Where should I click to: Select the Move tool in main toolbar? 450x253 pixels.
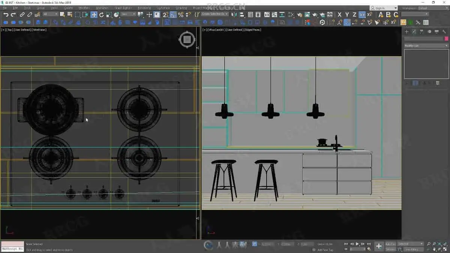tap(94, 15)
